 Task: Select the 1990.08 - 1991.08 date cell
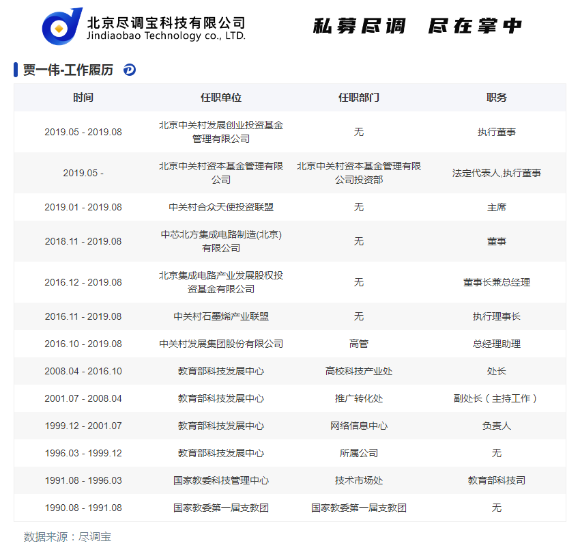tap(83, 508)
